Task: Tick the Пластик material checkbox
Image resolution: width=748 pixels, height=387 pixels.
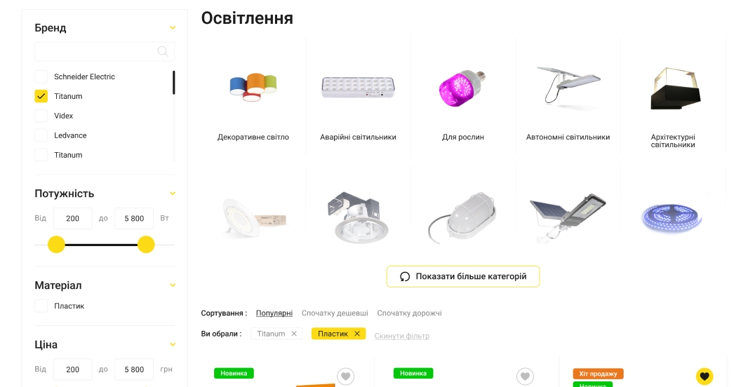Action: click(x=41, y=306)
